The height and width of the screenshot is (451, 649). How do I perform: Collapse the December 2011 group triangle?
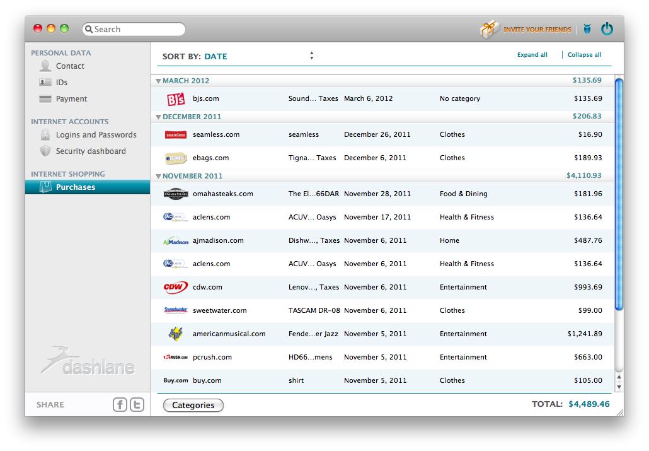coord(158,117)
